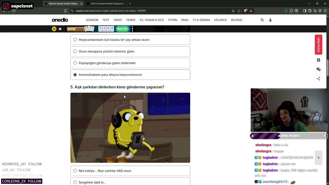
Task: Open the Extensions puzzle icon
Action: coord(291,11)
